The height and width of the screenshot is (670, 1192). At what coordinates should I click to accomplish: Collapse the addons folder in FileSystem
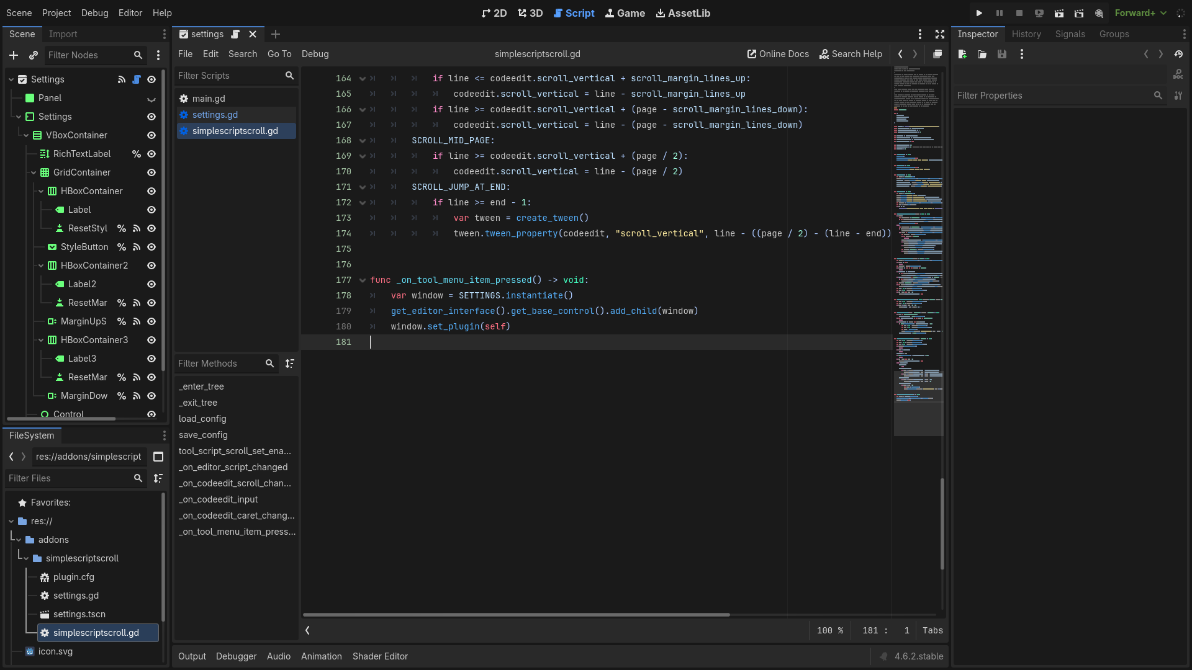pyautogui.click(x=19, y=540)
